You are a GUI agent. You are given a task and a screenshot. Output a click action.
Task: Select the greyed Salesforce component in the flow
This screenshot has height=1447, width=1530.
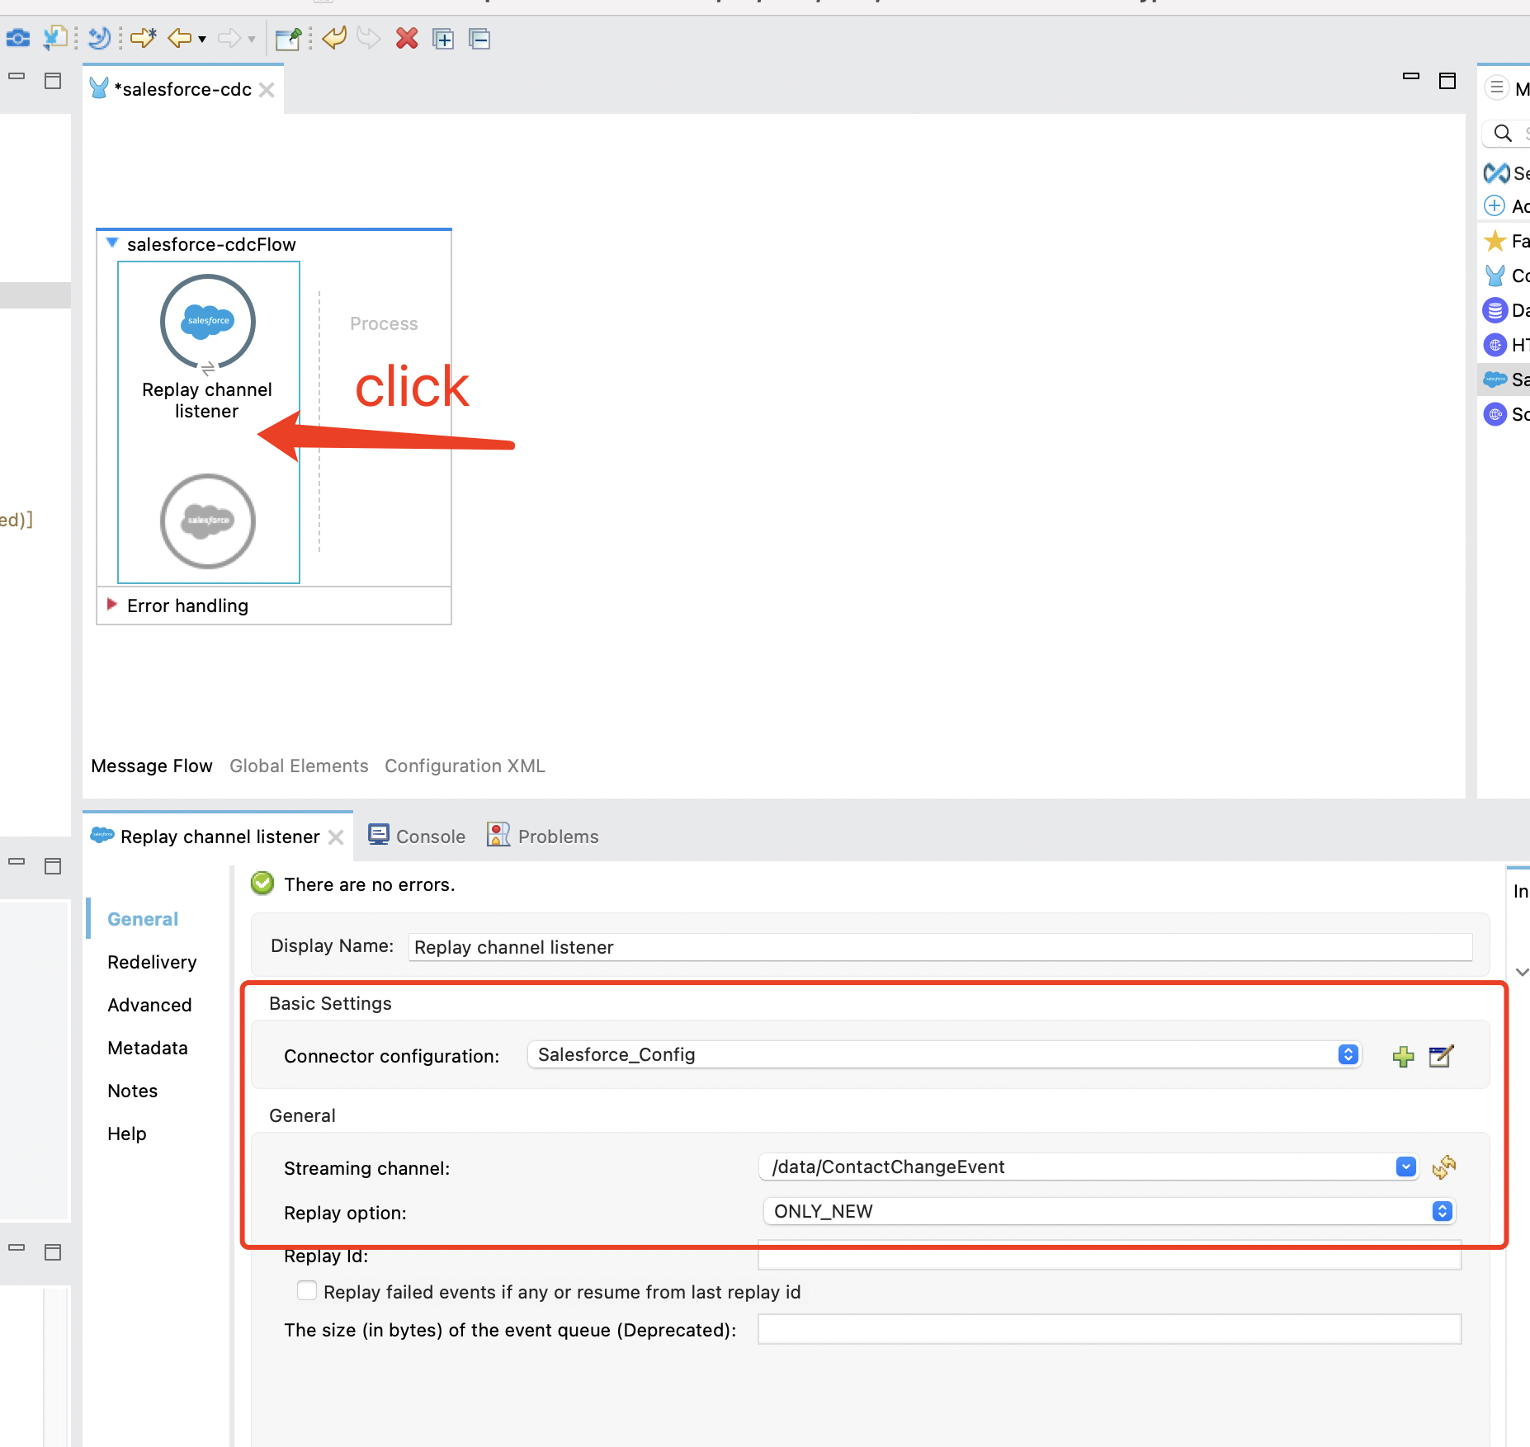click(x=208, y=521)
